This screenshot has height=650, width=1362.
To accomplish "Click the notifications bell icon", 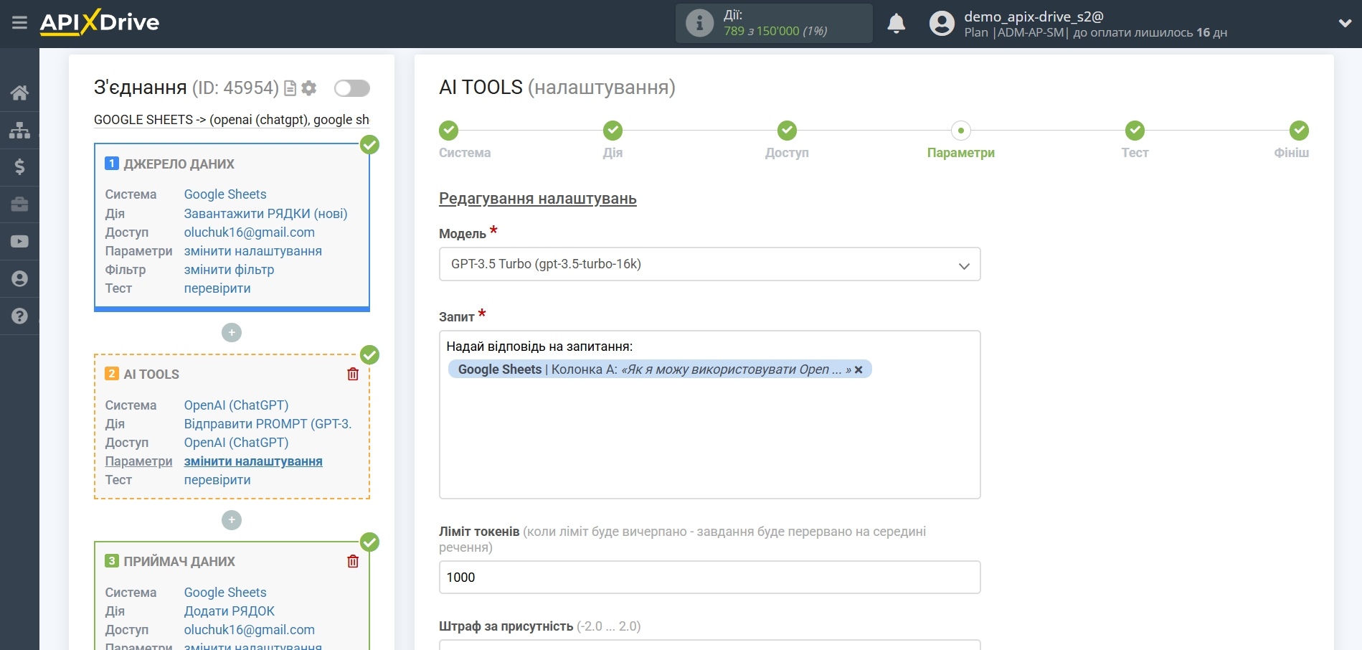I will (897, 24).
